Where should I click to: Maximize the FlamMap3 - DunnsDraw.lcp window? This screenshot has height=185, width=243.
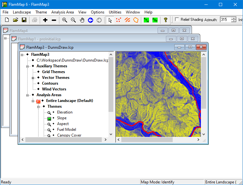point(190,47)
